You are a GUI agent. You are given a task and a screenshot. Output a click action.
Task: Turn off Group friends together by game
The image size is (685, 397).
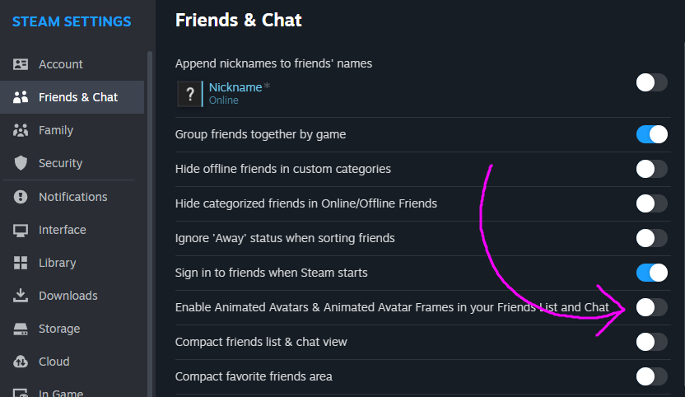click(x=651, y=134)
